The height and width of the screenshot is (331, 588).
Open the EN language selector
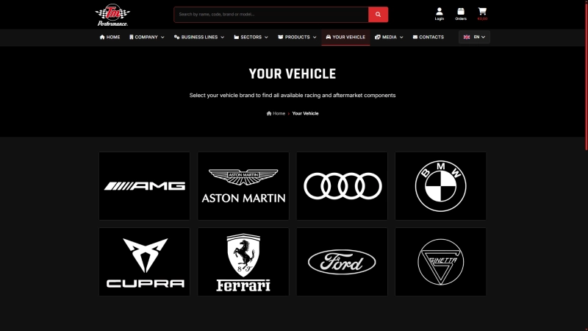[474, 37]
